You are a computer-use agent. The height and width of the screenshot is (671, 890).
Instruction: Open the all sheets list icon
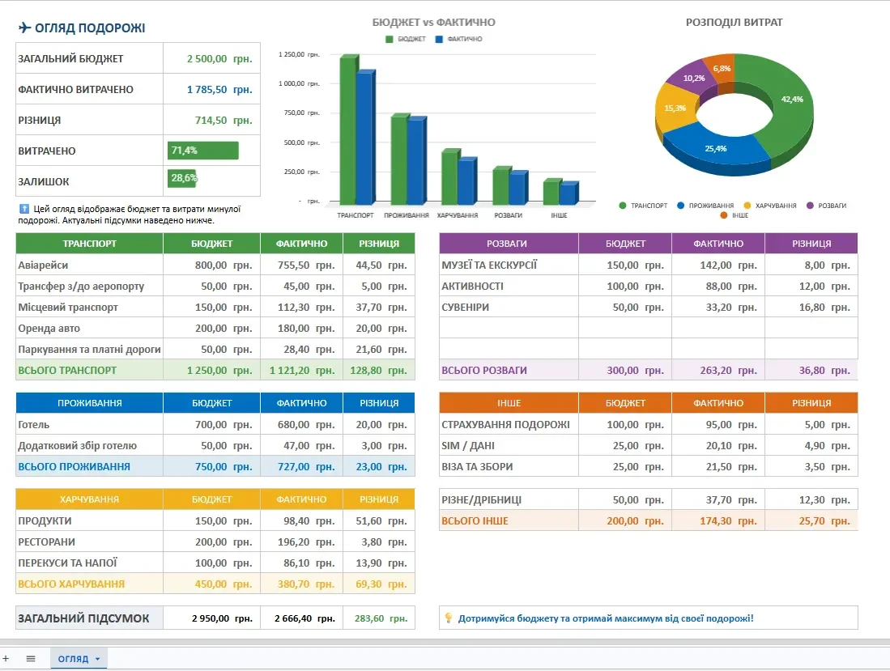point(31,659)
